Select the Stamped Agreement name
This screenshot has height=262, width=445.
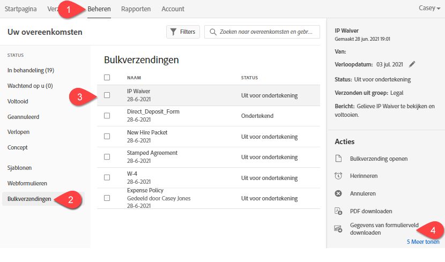pyautogui.click(x=152, y=153)
